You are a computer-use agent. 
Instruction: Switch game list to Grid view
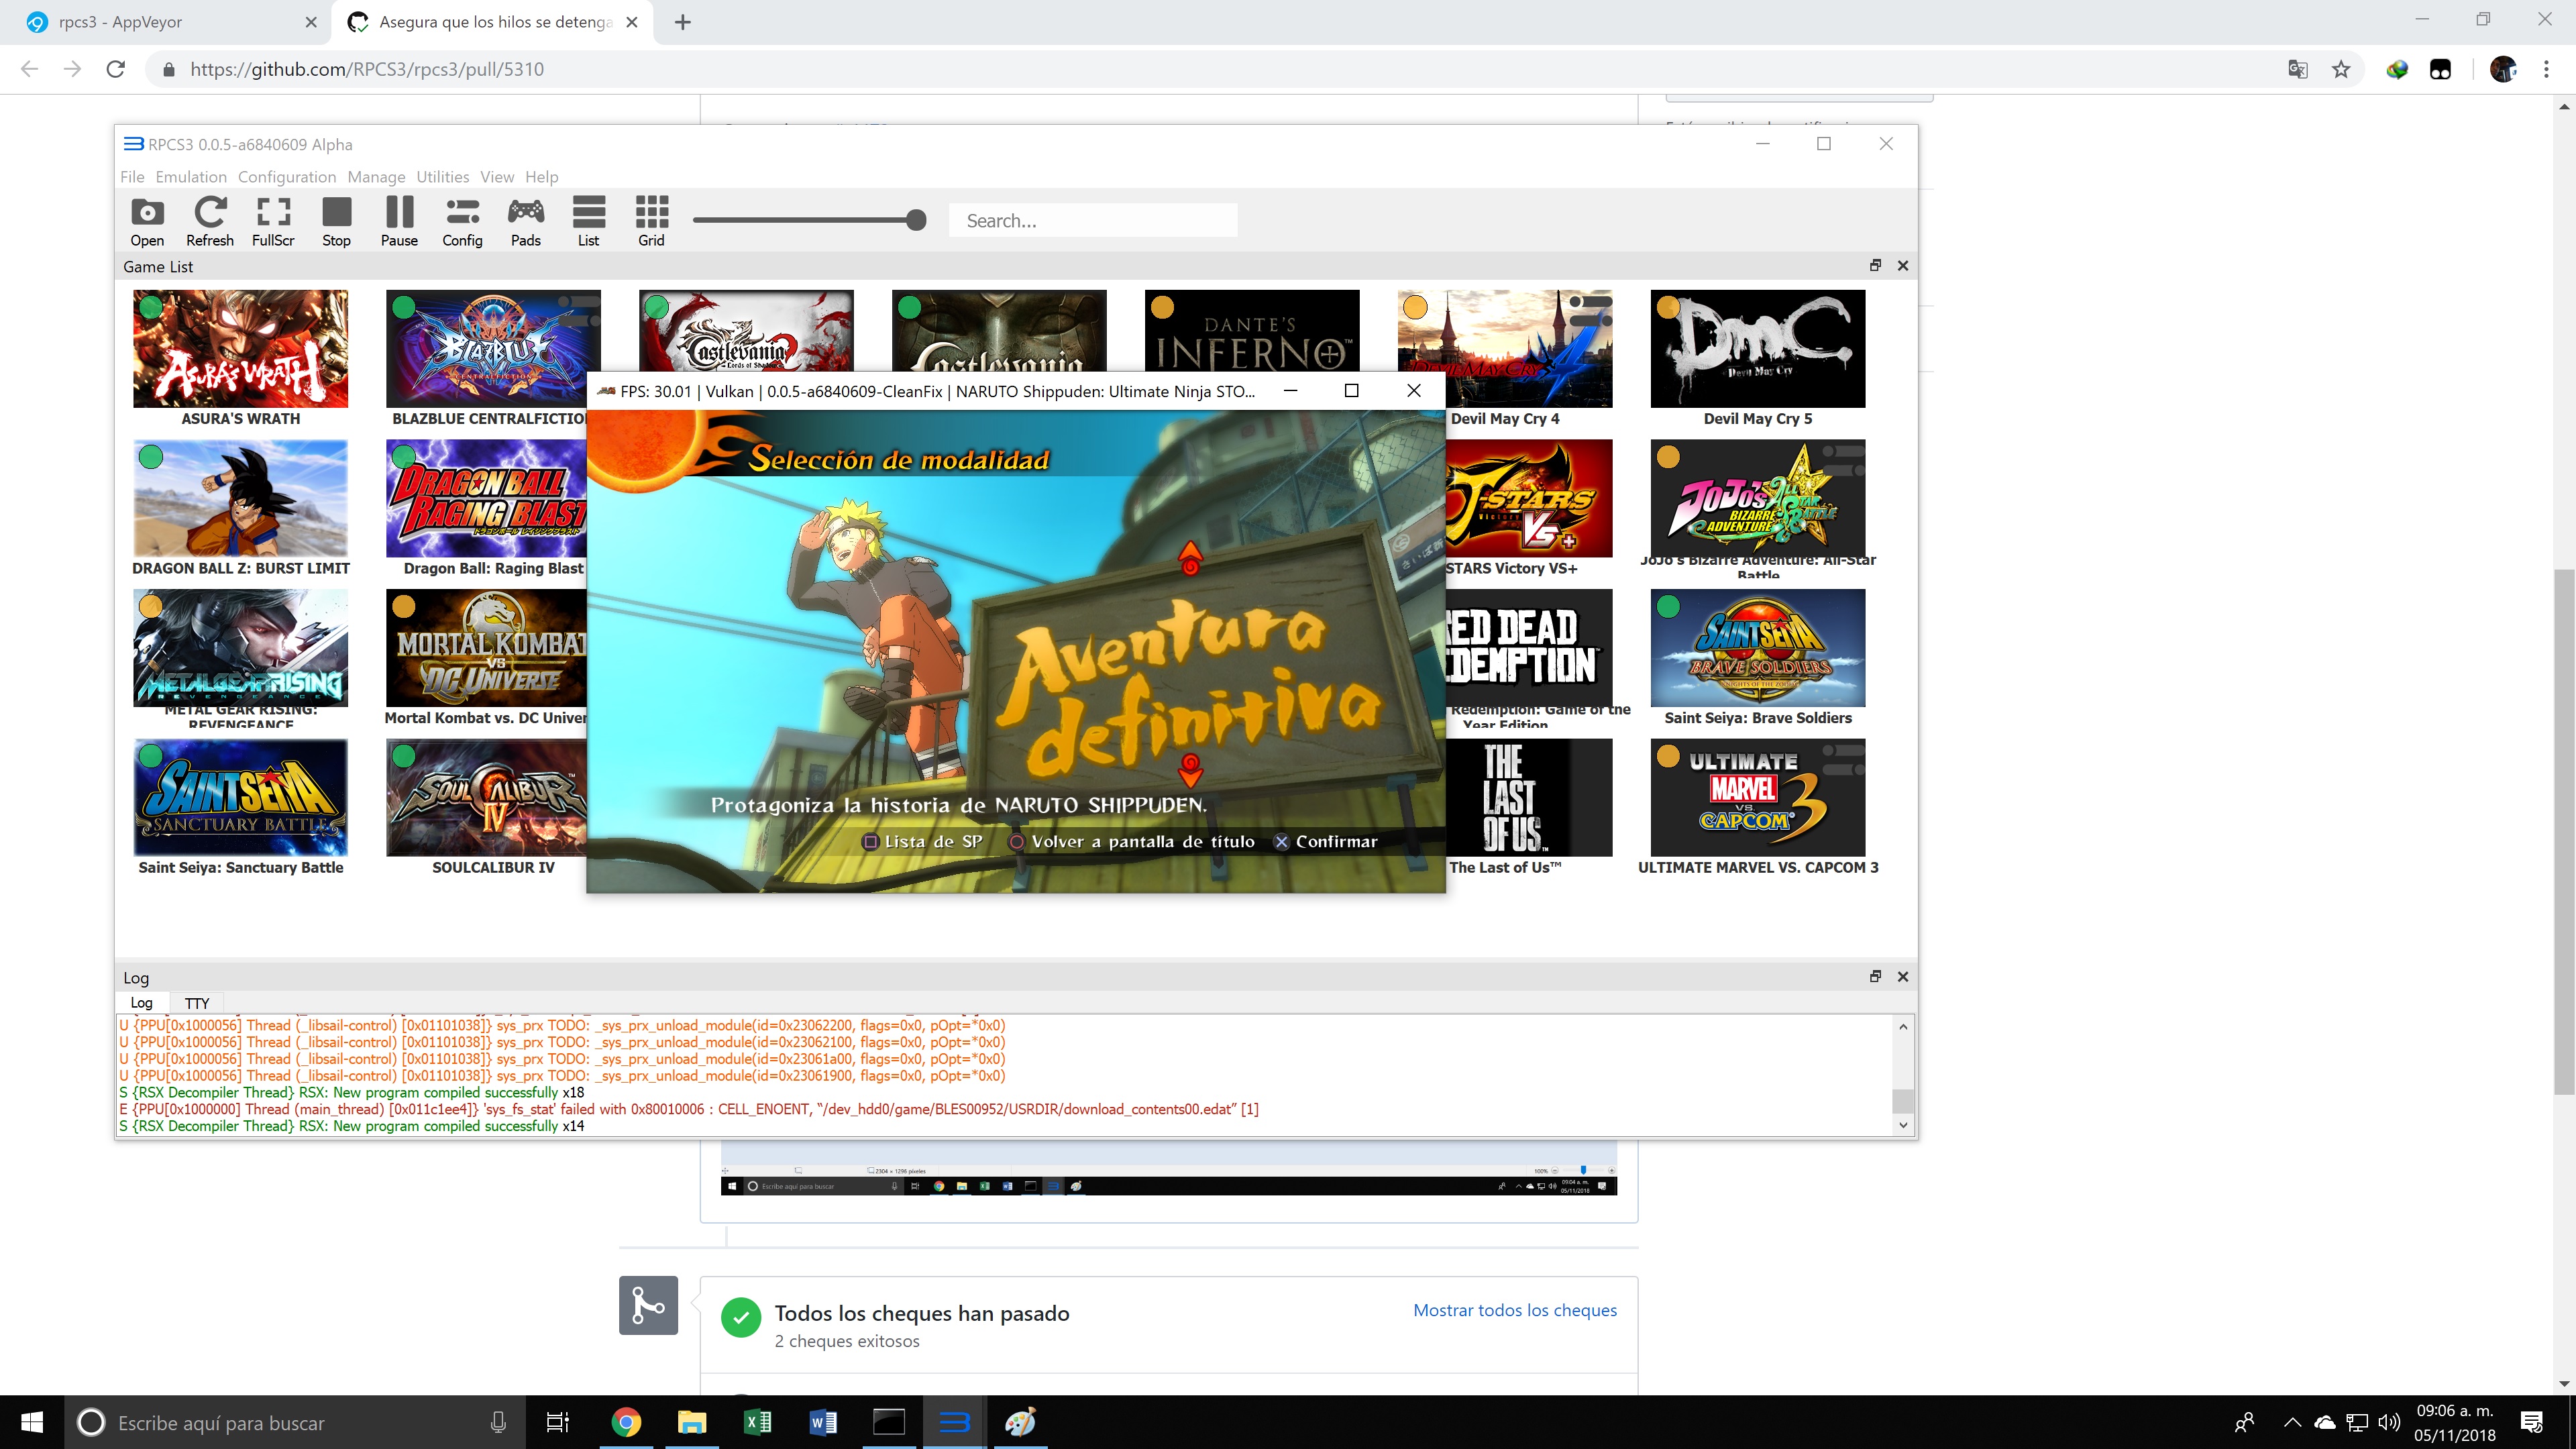[651, 221]
